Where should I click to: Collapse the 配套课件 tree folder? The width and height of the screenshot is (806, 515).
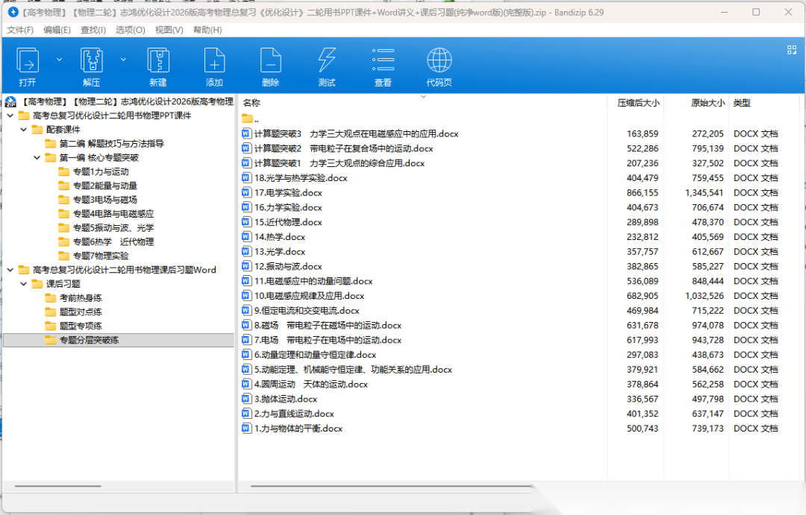coord(24,130)
